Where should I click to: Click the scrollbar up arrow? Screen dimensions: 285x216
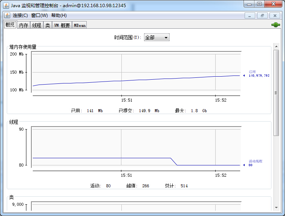276,46
